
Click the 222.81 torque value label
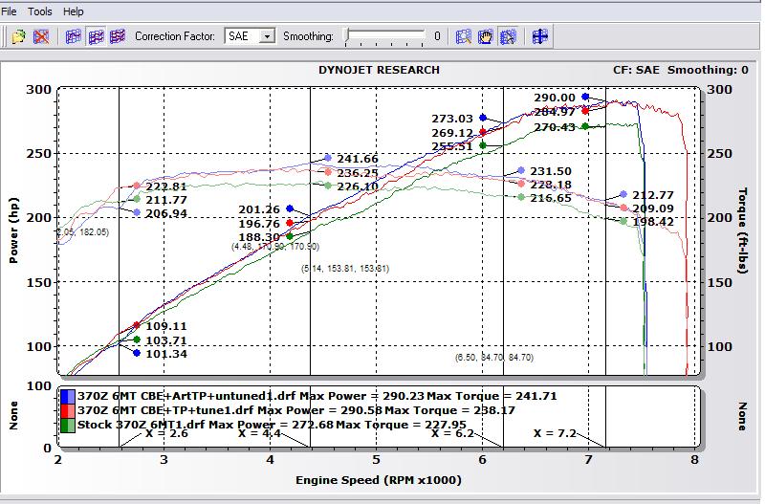click(x=166, y=186)
